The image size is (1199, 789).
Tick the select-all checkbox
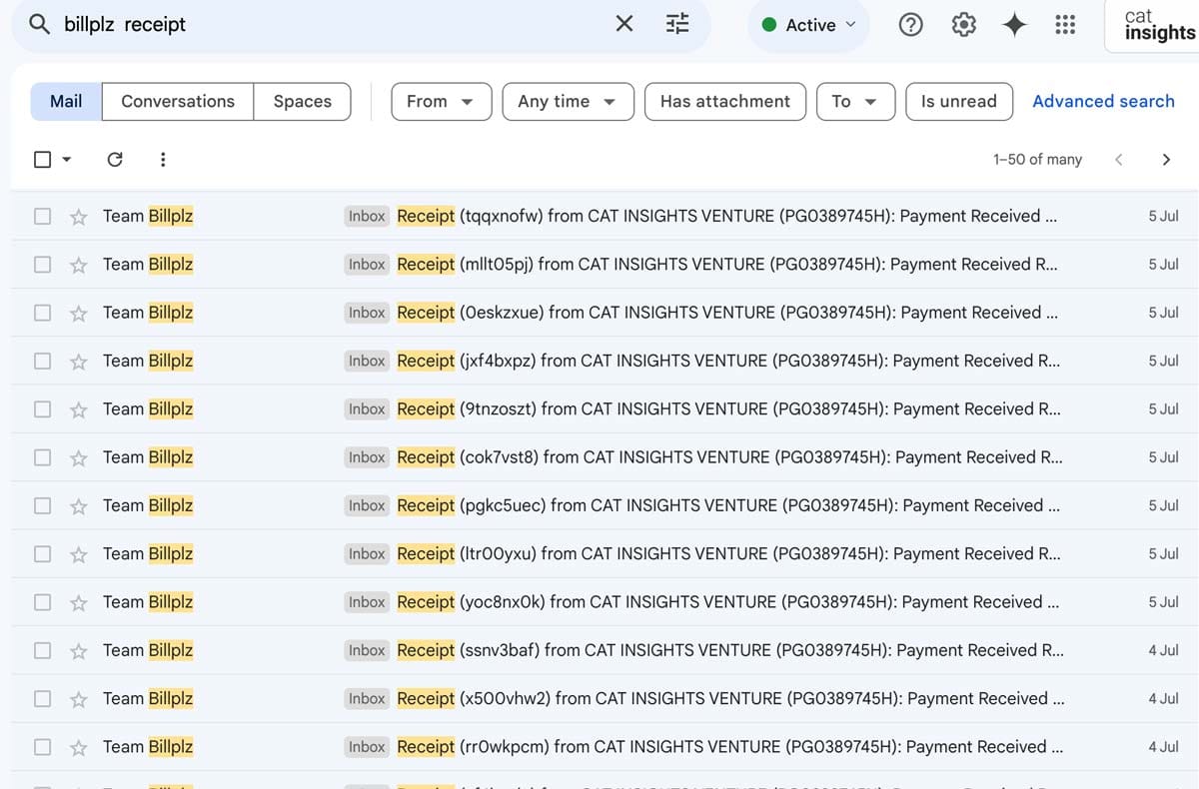coord(42,159)
